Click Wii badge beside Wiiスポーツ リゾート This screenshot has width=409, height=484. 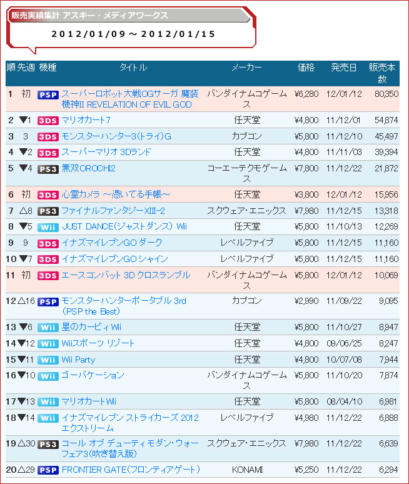point(48,344)
